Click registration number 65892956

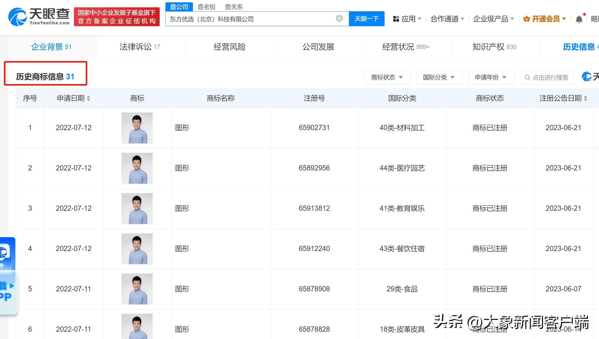(x=314, y=168)
